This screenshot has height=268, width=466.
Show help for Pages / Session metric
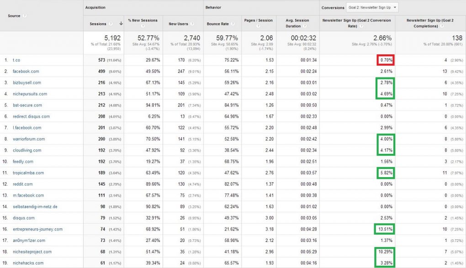click(x=258, y=26)
